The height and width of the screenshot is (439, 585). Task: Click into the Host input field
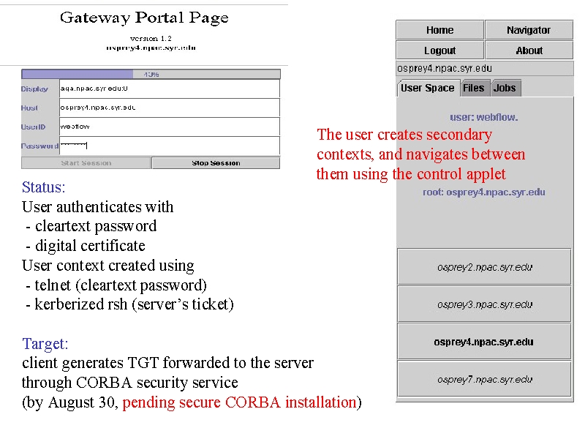170,108
